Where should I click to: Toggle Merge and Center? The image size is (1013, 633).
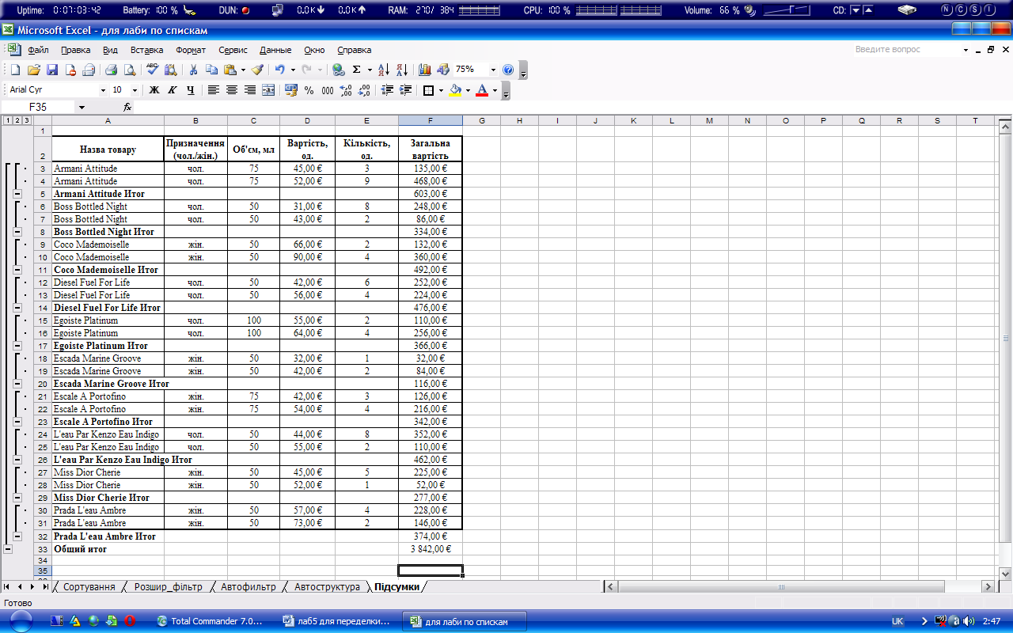(x=268, y=90)
